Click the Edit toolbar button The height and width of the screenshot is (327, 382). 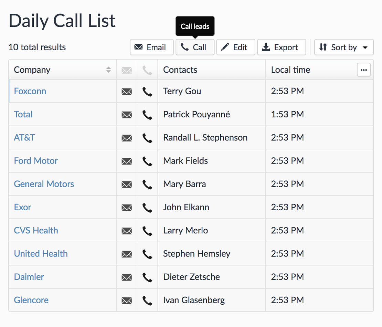pos(236,47)
